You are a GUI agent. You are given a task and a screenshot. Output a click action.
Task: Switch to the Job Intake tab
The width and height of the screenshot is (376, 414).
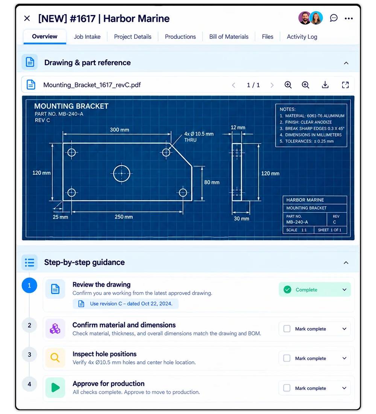coord(87,37)
